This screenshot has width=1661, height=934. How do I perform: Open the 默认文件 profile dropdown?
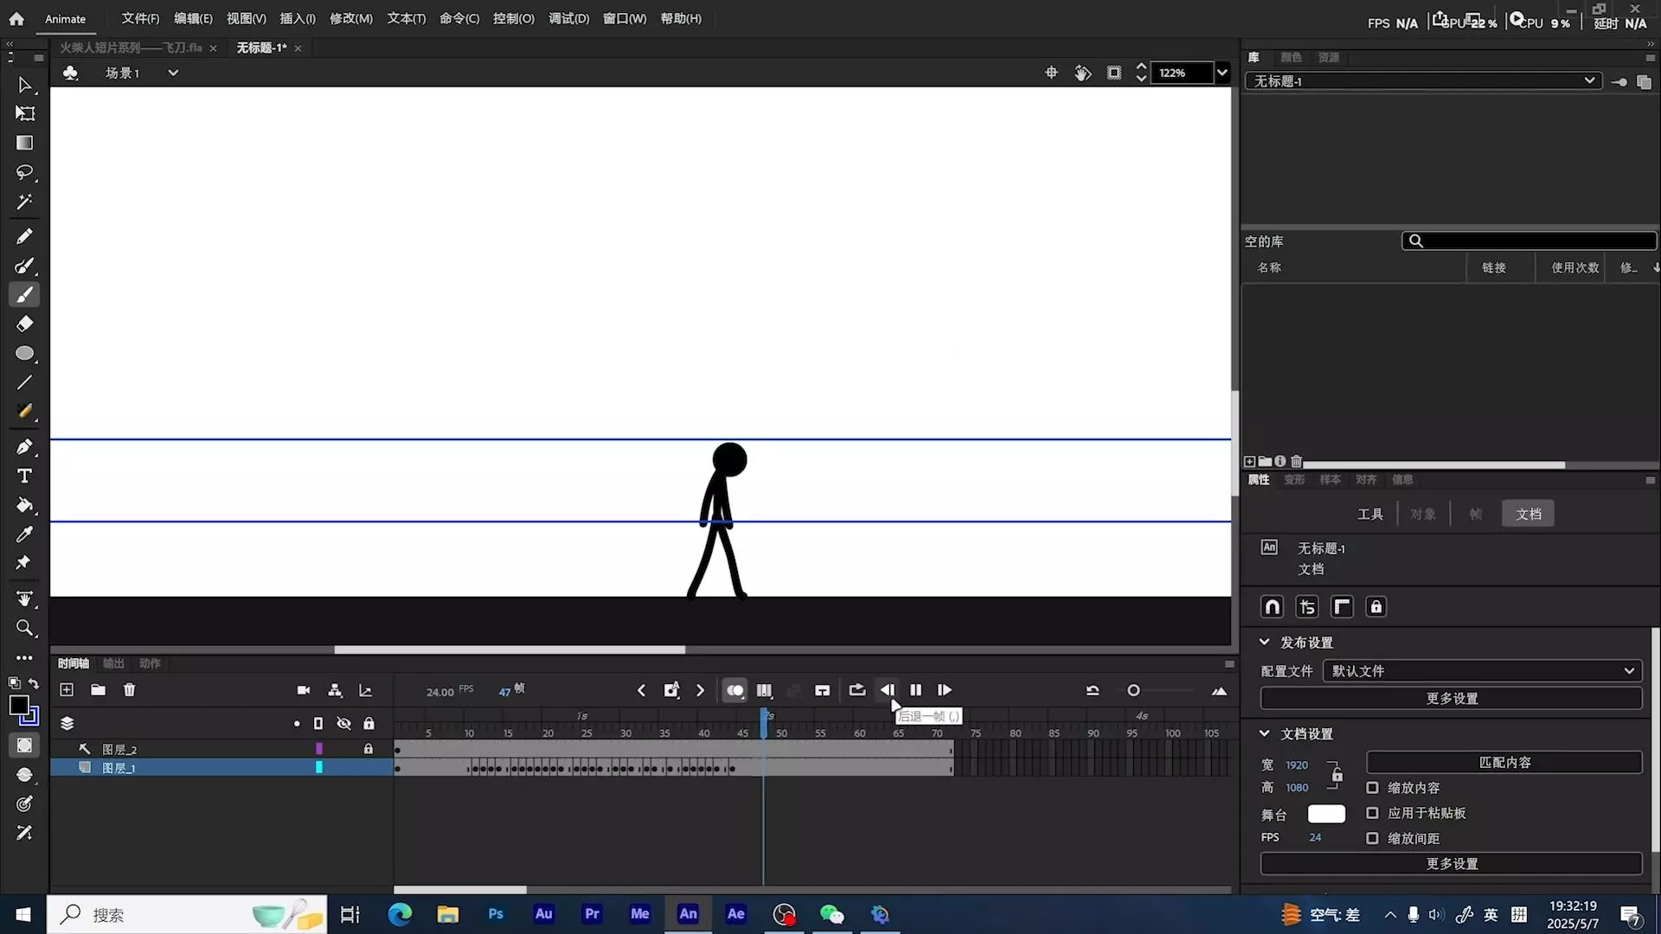tap(1481, 671)
